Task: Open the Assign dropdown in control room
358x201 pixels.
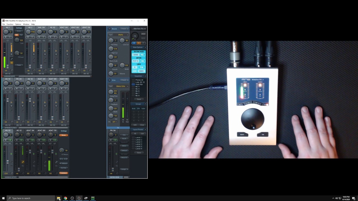Action: click(x=124, y=169)
